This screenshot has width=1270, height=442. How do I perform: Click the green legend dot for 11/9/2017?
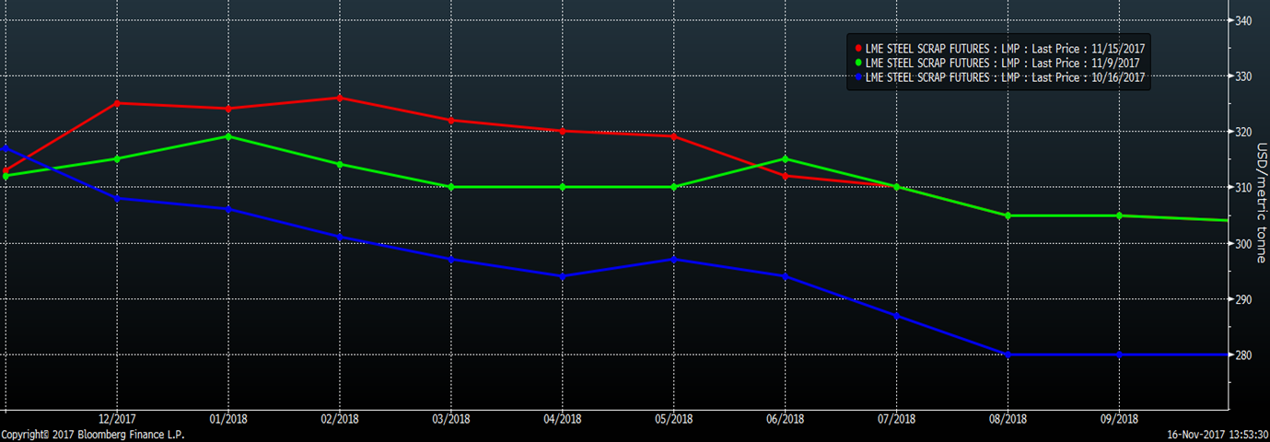tap(858, 63)
